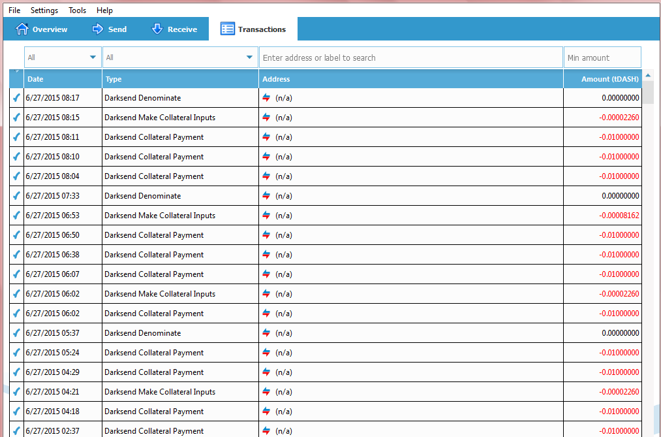The image size is (661, 437).
Task: Expand the transaction type filter dropdown
Action: click(x=181, y=57)
